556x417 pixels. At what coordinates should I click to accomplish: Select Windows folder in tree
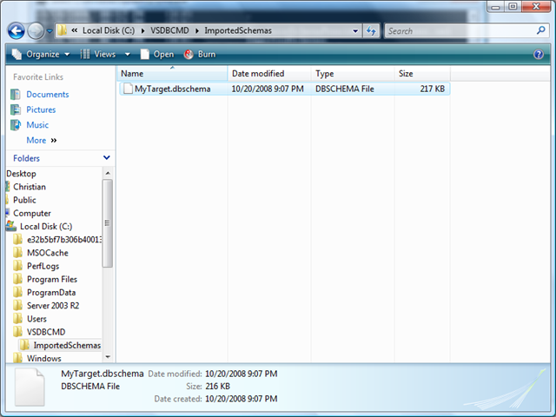click(x=44, y=358)
